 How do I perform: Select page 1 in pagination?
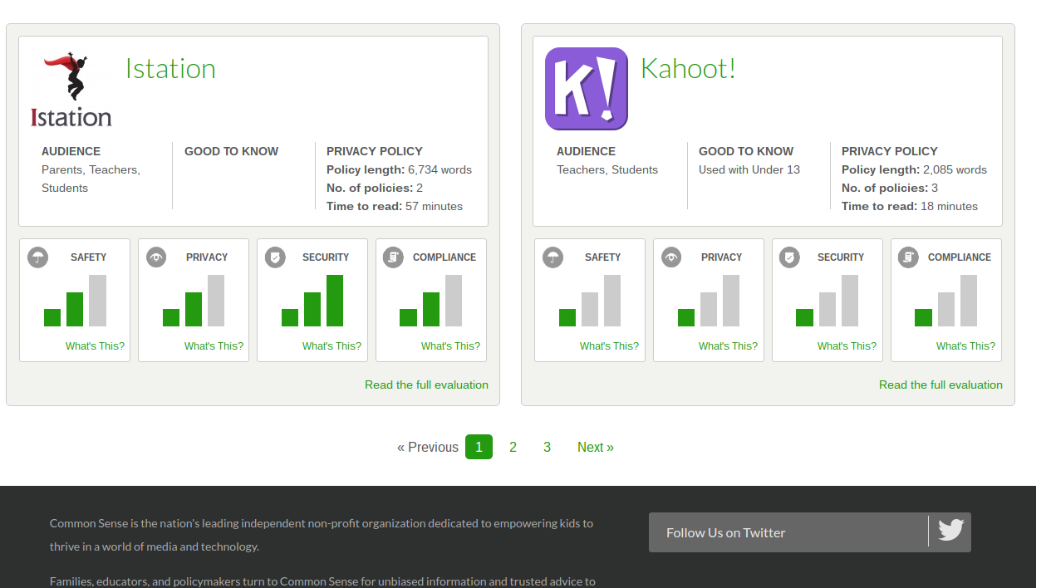pyautogui.click(x=479, y=447)
